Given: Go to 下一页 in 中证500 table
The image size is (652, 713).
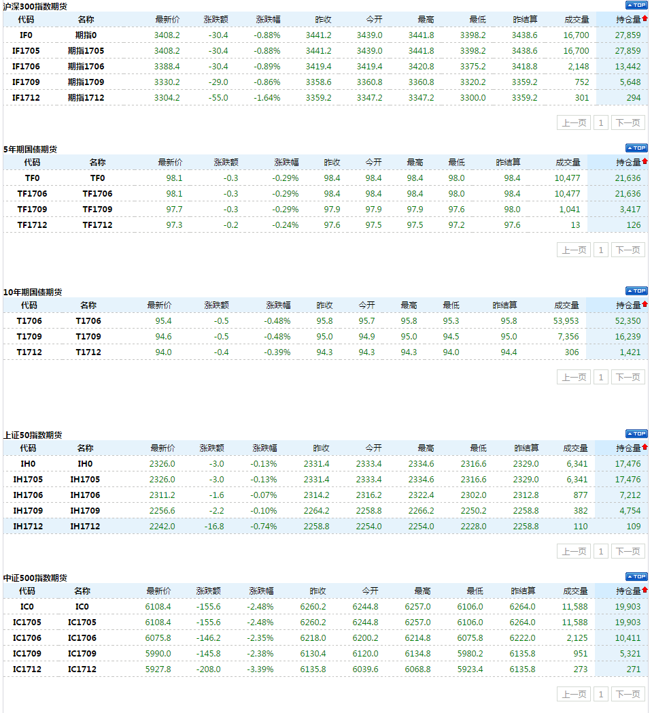Looking at the screenshot, I should (628, 695).
